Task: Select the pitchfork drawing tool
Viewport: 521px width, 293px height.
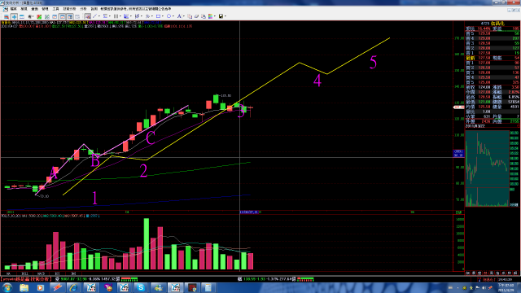Action: click(137, 16)
